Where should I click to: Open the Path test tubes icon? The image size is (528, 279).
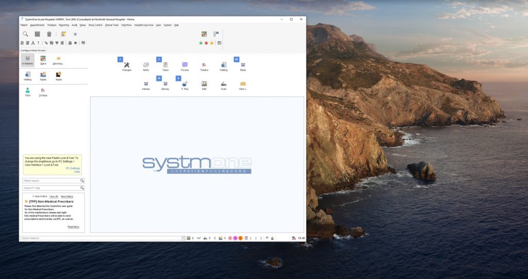tap(204, 85)
